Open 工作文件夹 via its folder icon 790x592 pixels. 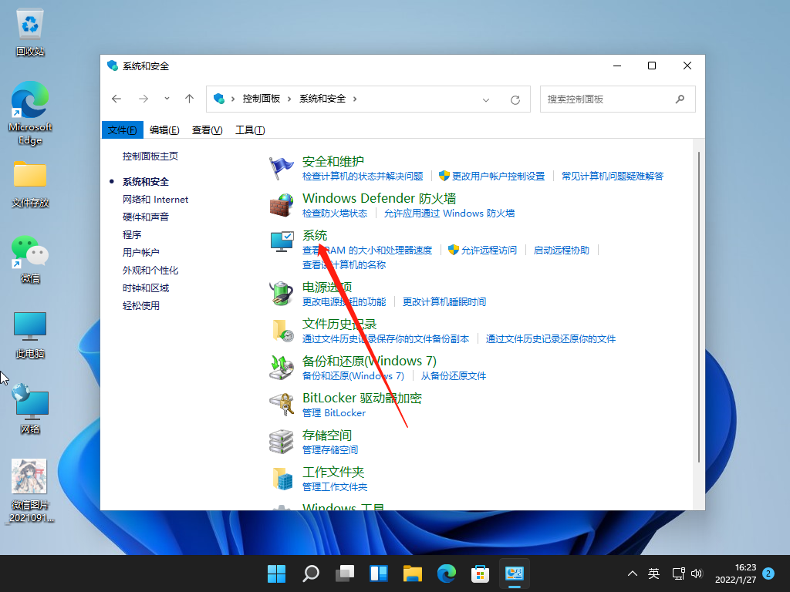(x=281, y=478)
